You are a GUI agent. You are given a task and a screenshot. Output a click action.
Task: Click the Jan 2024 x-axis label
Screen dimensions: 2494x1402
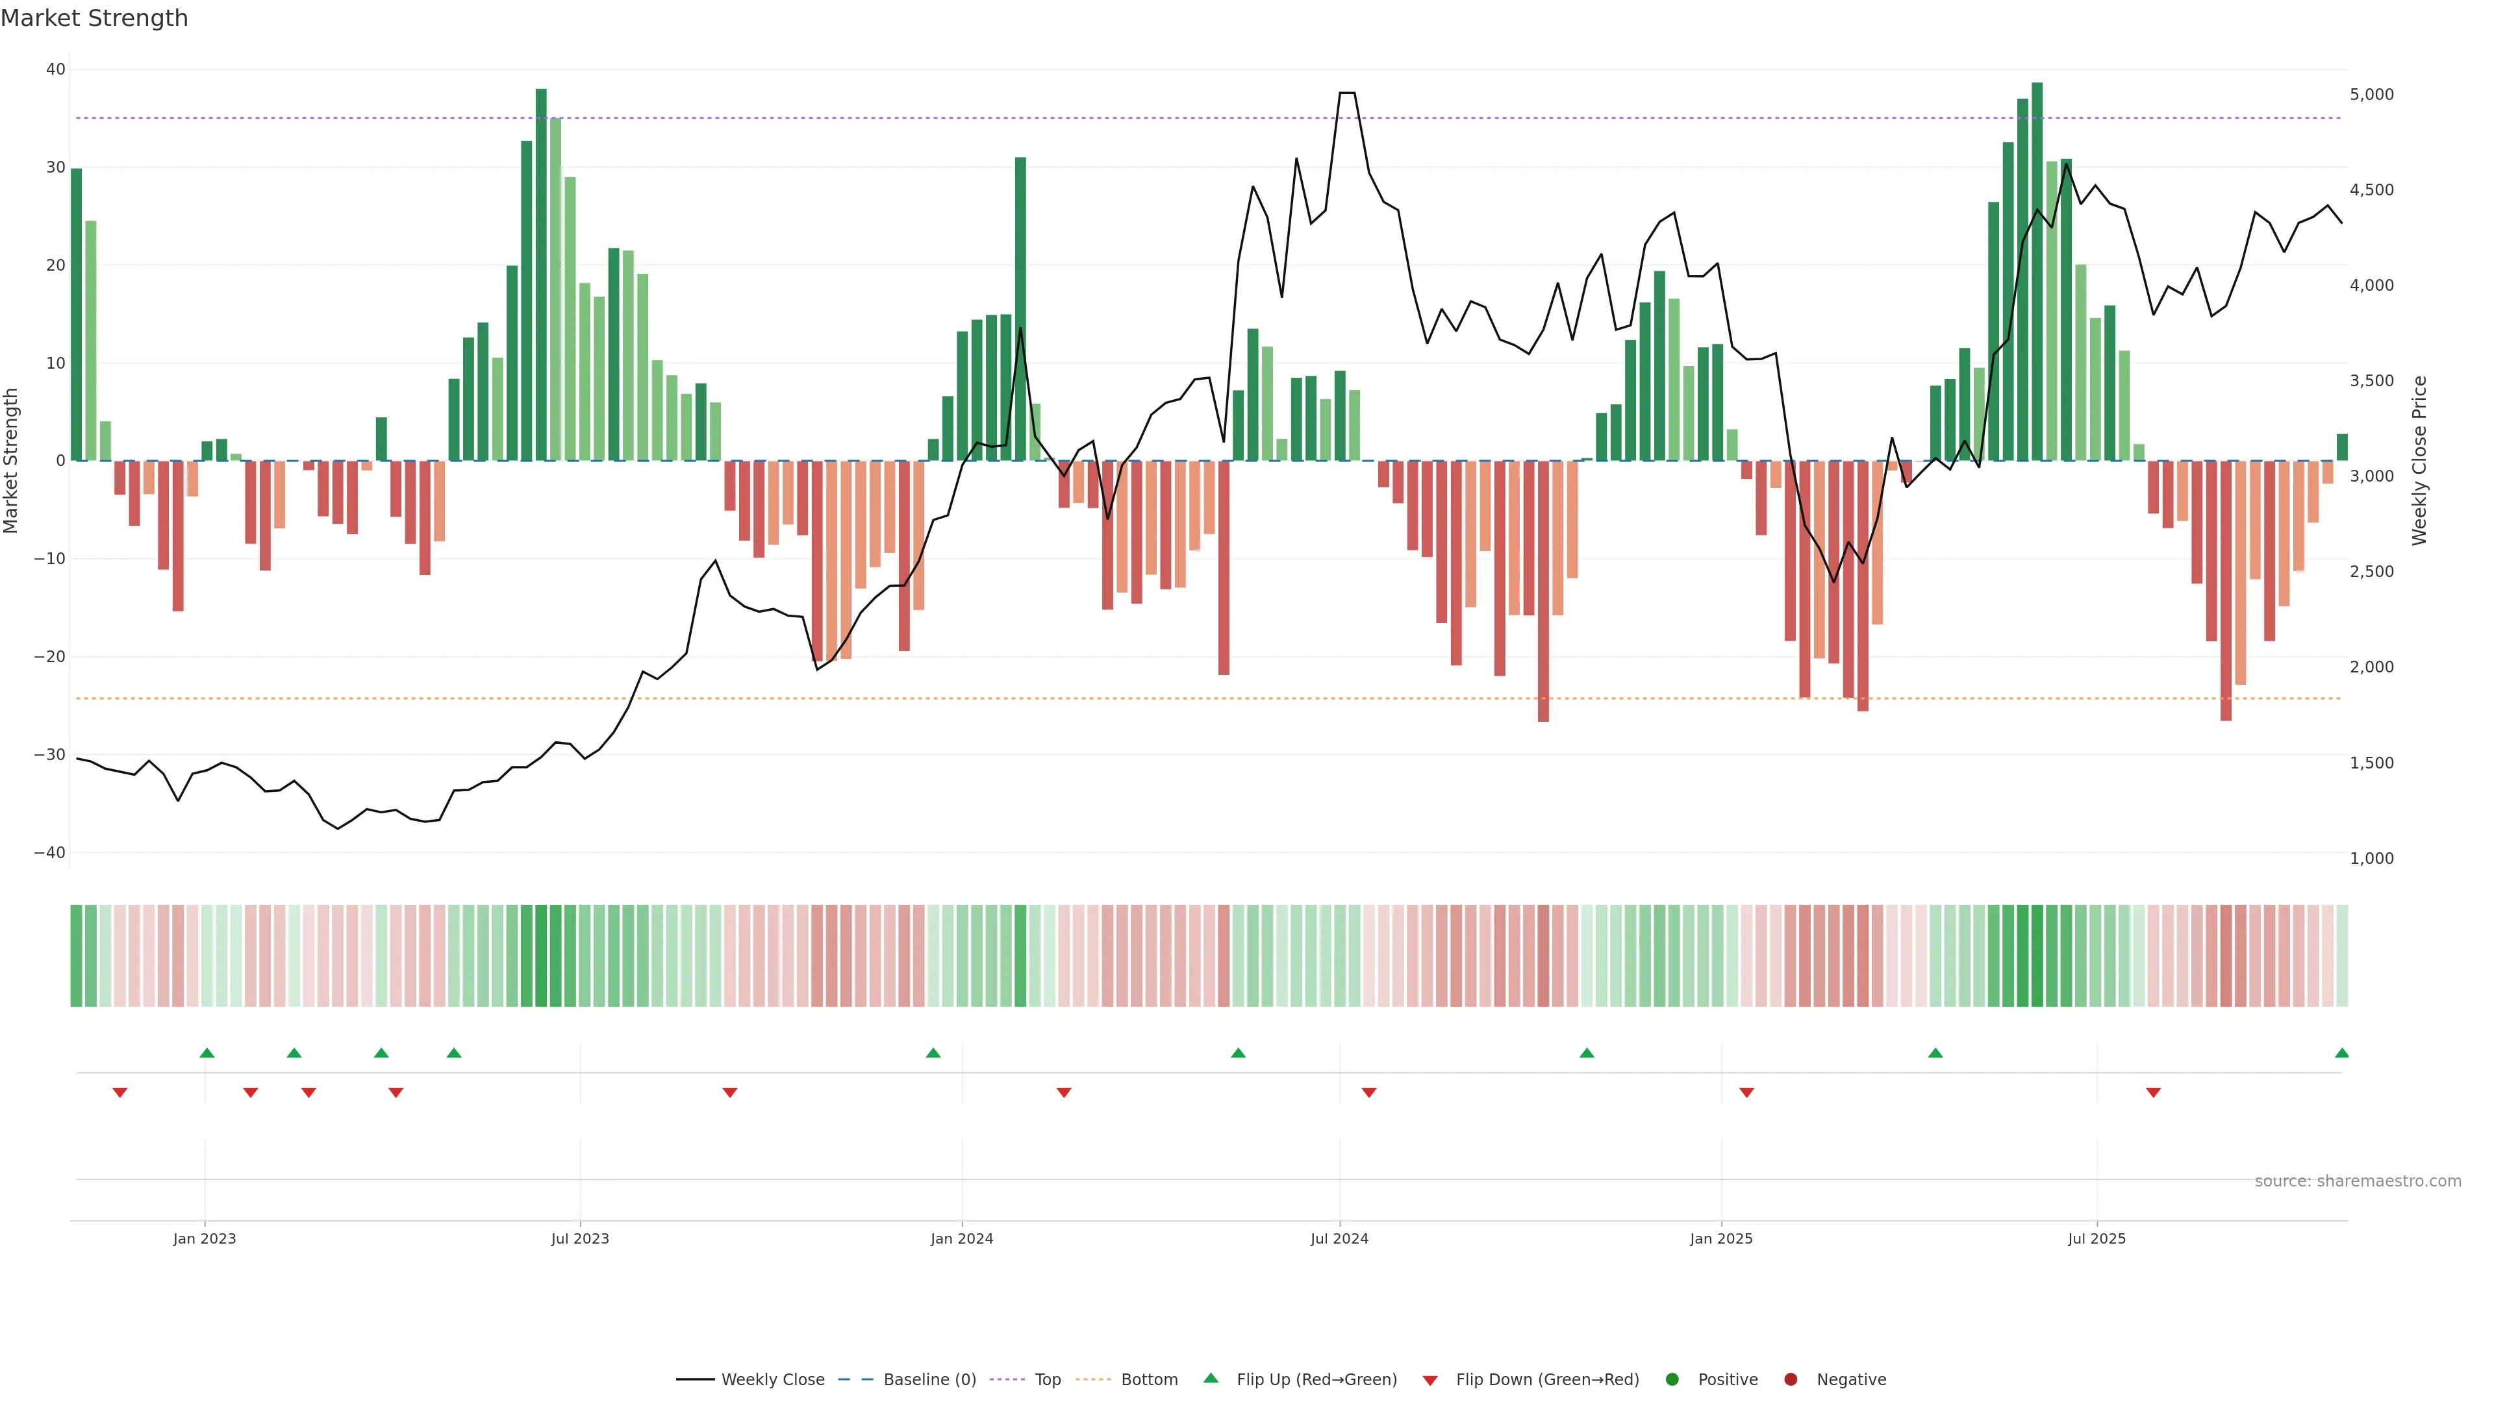pyautogui.click(x=961, y=1238)
